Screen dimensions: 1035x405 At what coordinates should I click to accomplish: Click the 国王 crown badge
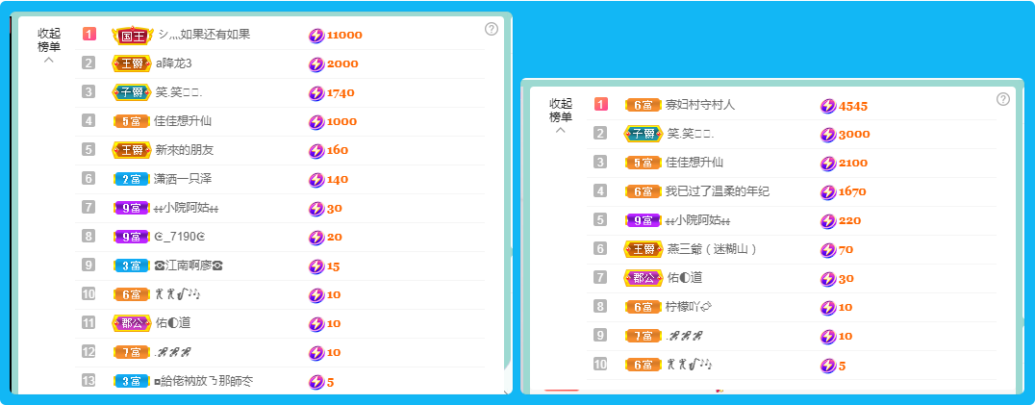tap(132, 35)
